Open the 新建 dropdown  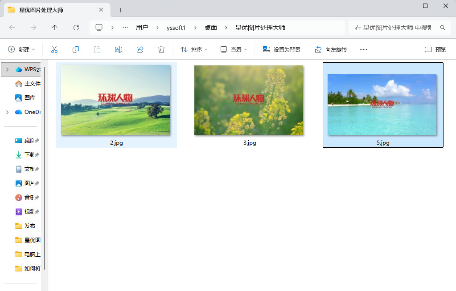click(x=21, y=49)
